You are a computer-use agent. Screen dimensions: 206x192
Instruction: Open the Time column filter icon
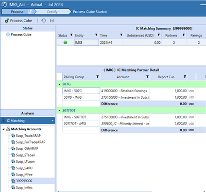(x=121, y=35)
